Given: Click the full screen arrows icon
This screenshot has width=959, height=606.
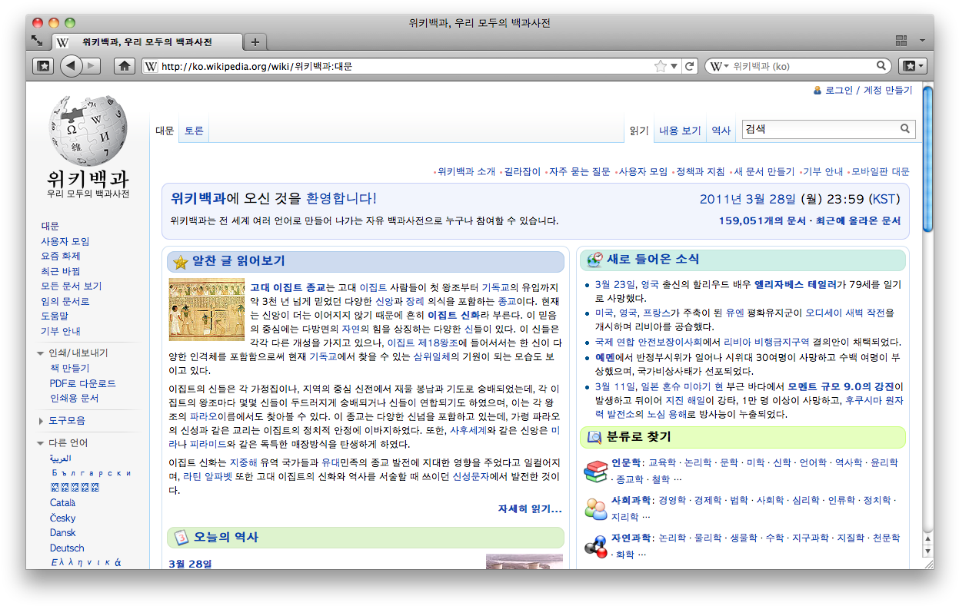Looking at the screenshot, I should (37, 41).
